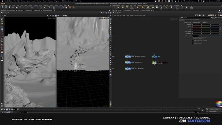Add an Ambient Light from the shelf
222x125 pixels.
click(x=171, y=8)
